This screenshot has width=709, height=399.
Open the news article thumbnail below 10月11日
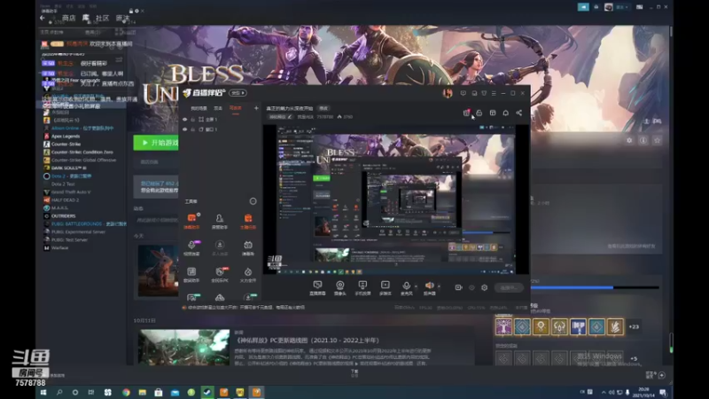click(184, 347)
